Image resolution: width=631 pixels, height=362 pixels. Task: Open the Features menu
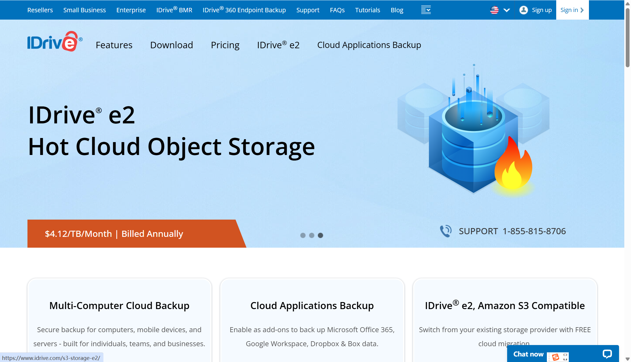coord(114,45)
